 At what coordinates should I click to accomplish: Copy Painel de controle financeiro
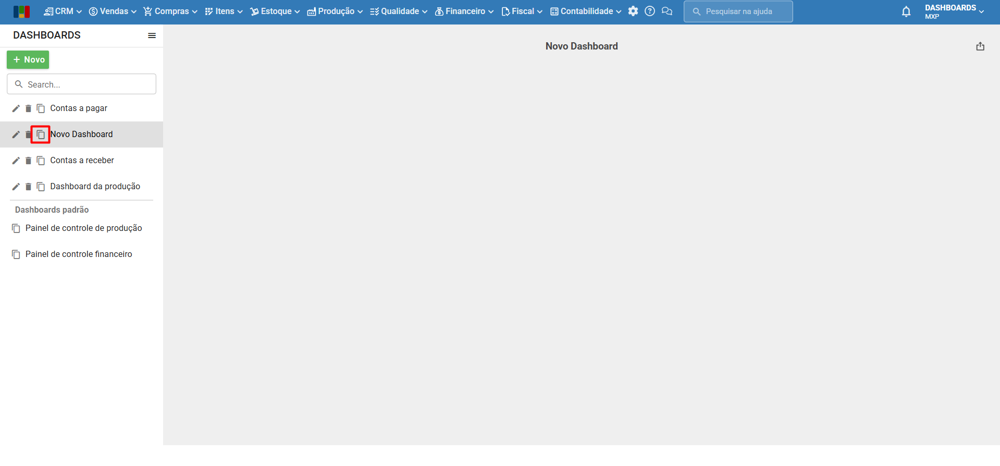(16, 254)
